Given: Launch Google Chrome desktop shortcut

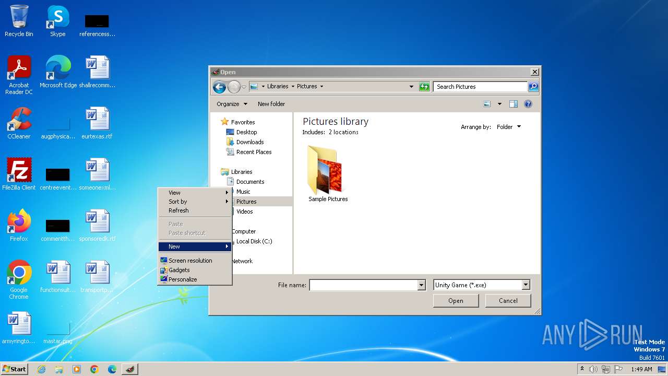Looking at the screenshot, I should 19,280.
